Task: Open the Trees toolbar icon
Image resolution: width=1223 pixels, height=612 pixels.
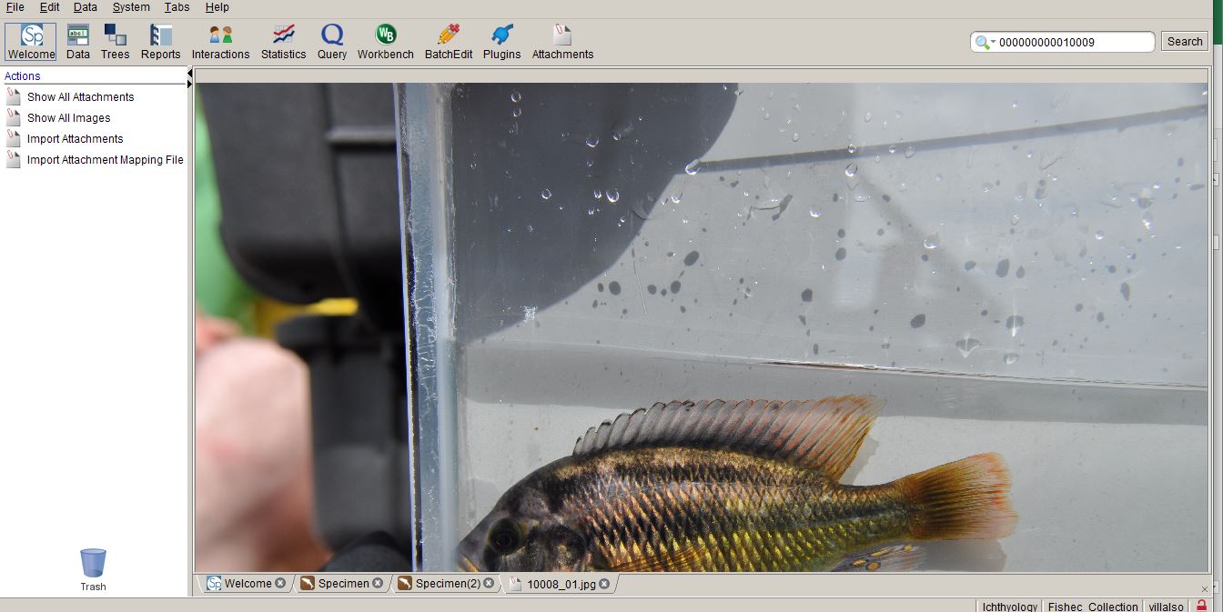Action: [x=116, y=42]
